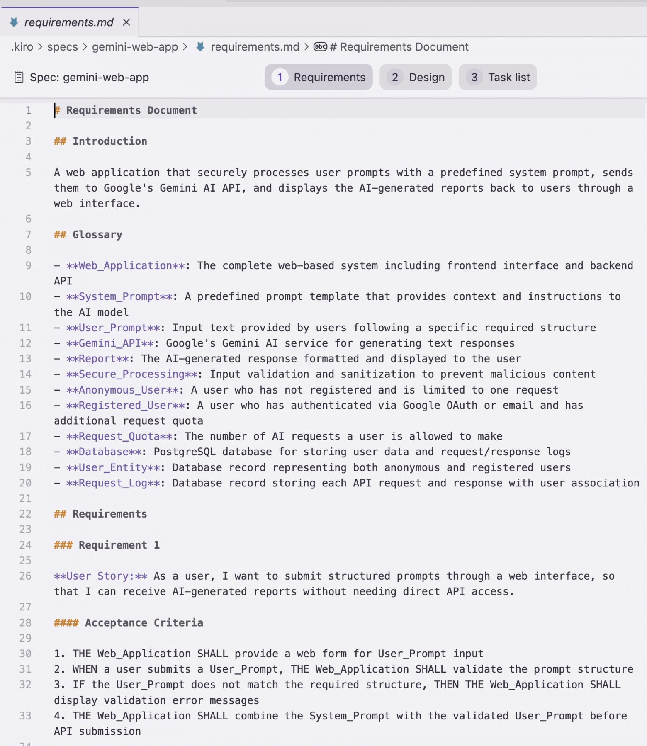Click the number 3 badge on Task list step
This screenshot has height=746, width=647.
tap(474, 77)
